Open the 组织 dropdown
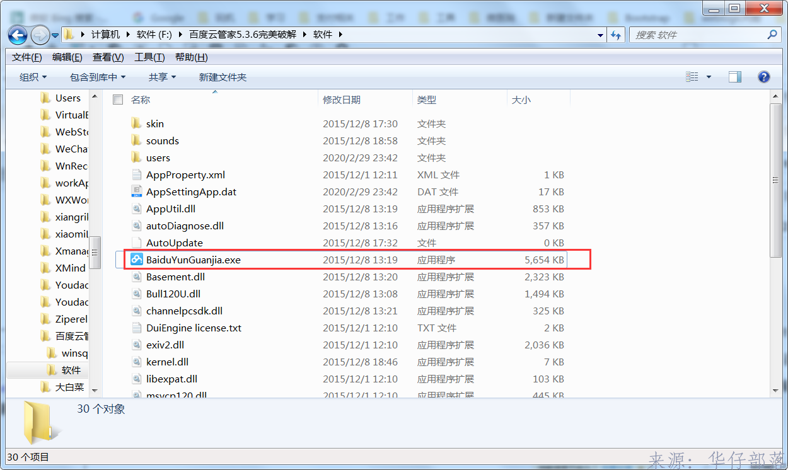788x470 pixels. click(x=33, y=77)
